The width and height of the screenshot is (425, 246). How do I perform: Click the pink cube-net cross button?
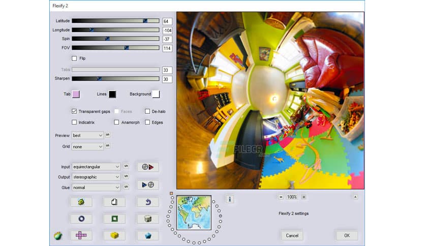[x=81, y=235]
